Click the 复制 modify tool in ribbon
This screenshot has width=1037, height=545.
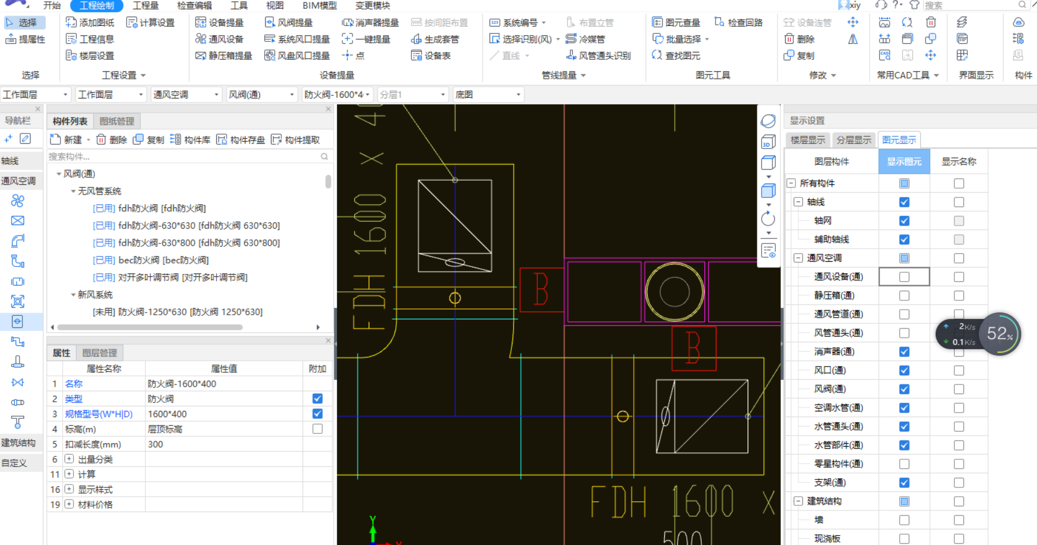tap(799, 56)
